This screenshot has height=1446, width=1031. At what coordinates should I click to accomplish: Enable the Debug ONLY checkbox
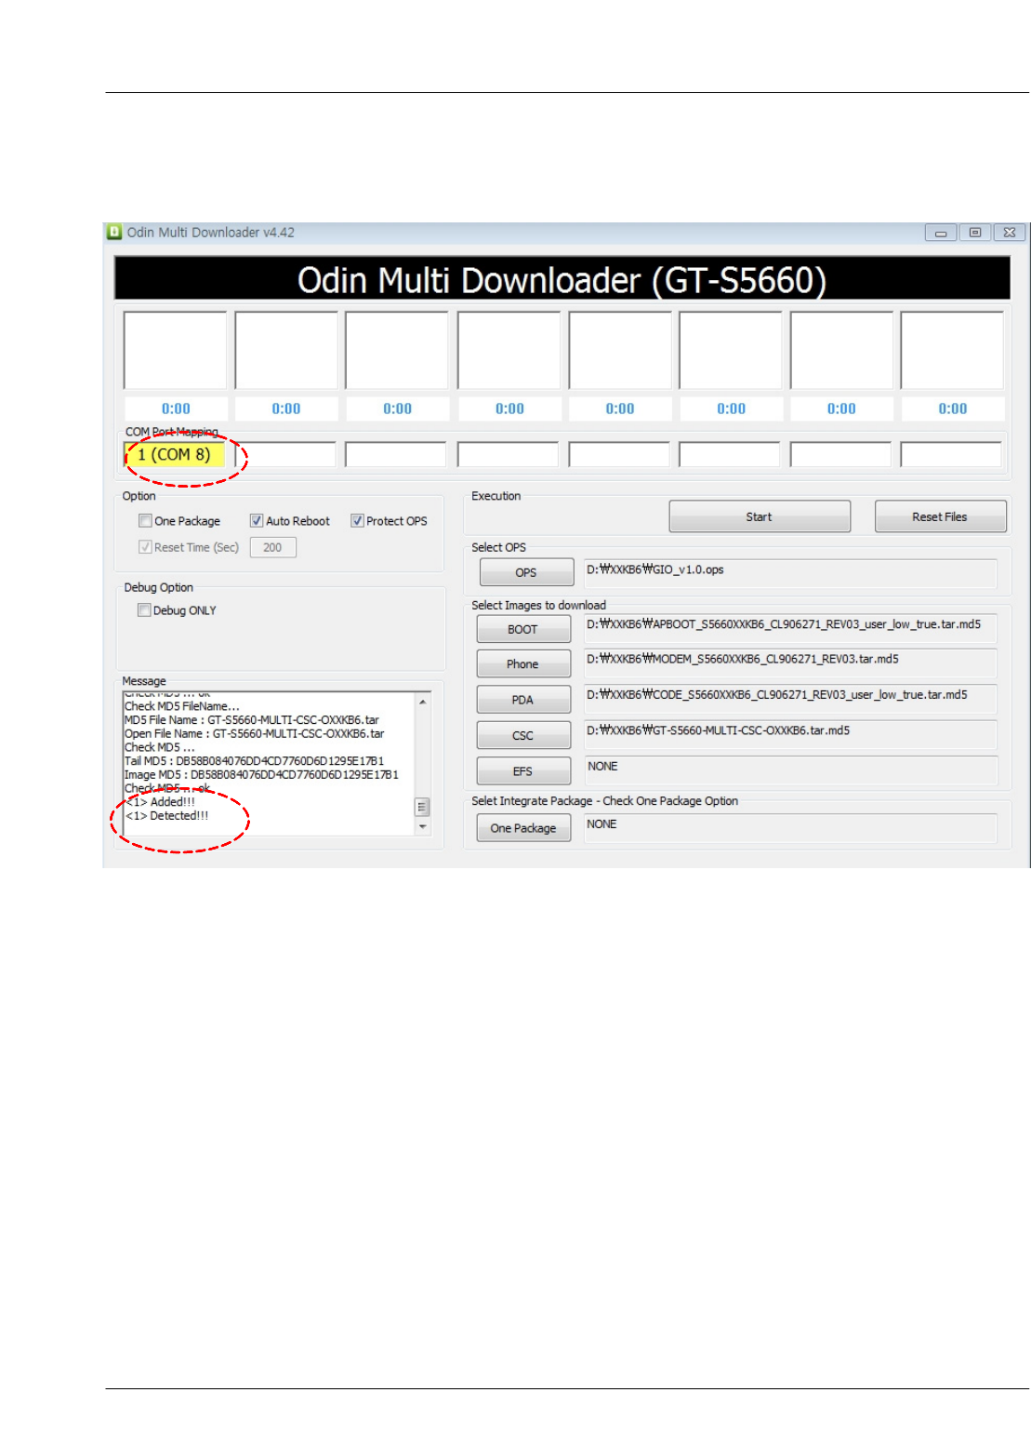144,610
